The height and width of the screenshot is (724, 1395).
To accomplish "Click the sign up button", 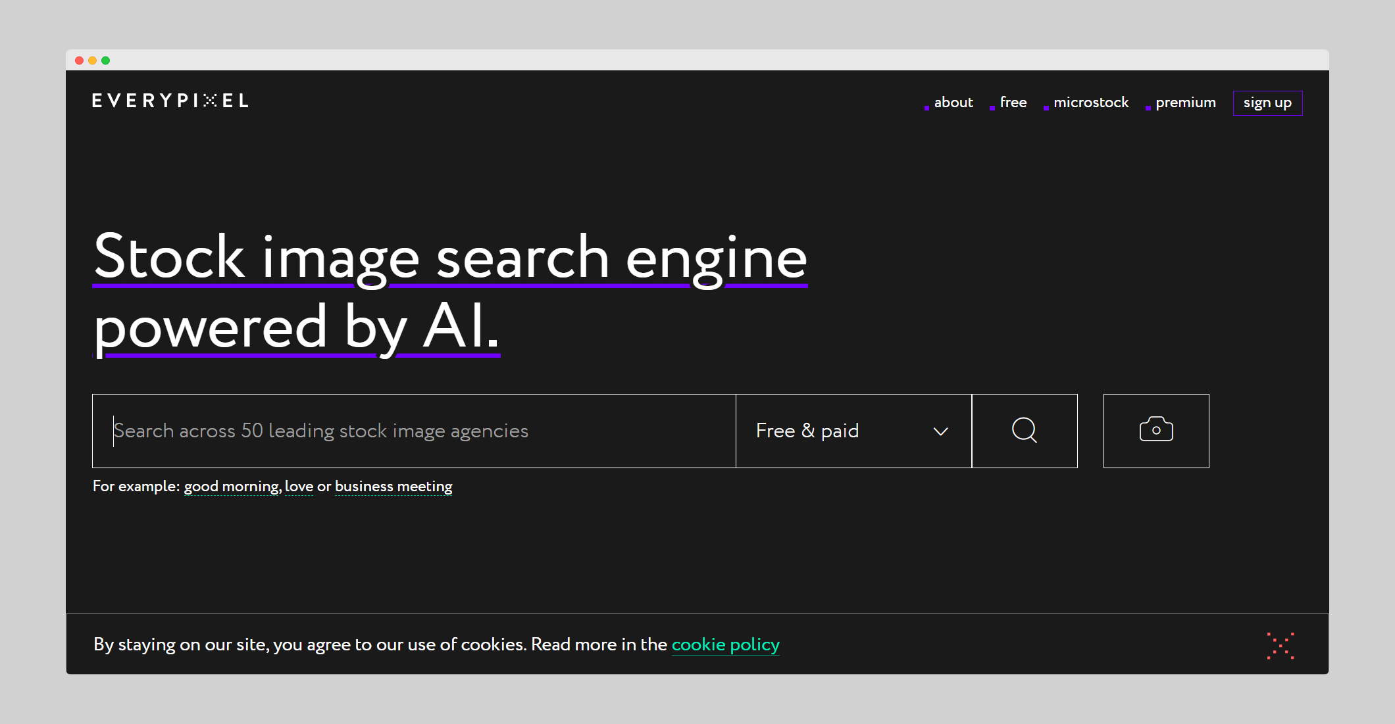I will (1267, 103).
